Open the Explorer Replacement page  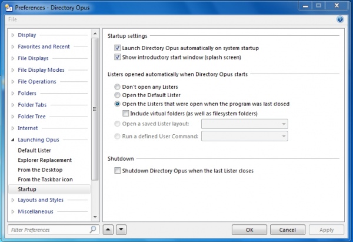45,160
